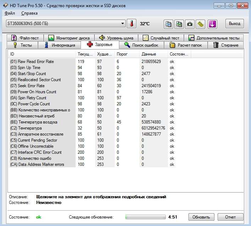The image size is (251, 226).
Task: Switch to the Тесты tab
Action: [x=23, y=45]
